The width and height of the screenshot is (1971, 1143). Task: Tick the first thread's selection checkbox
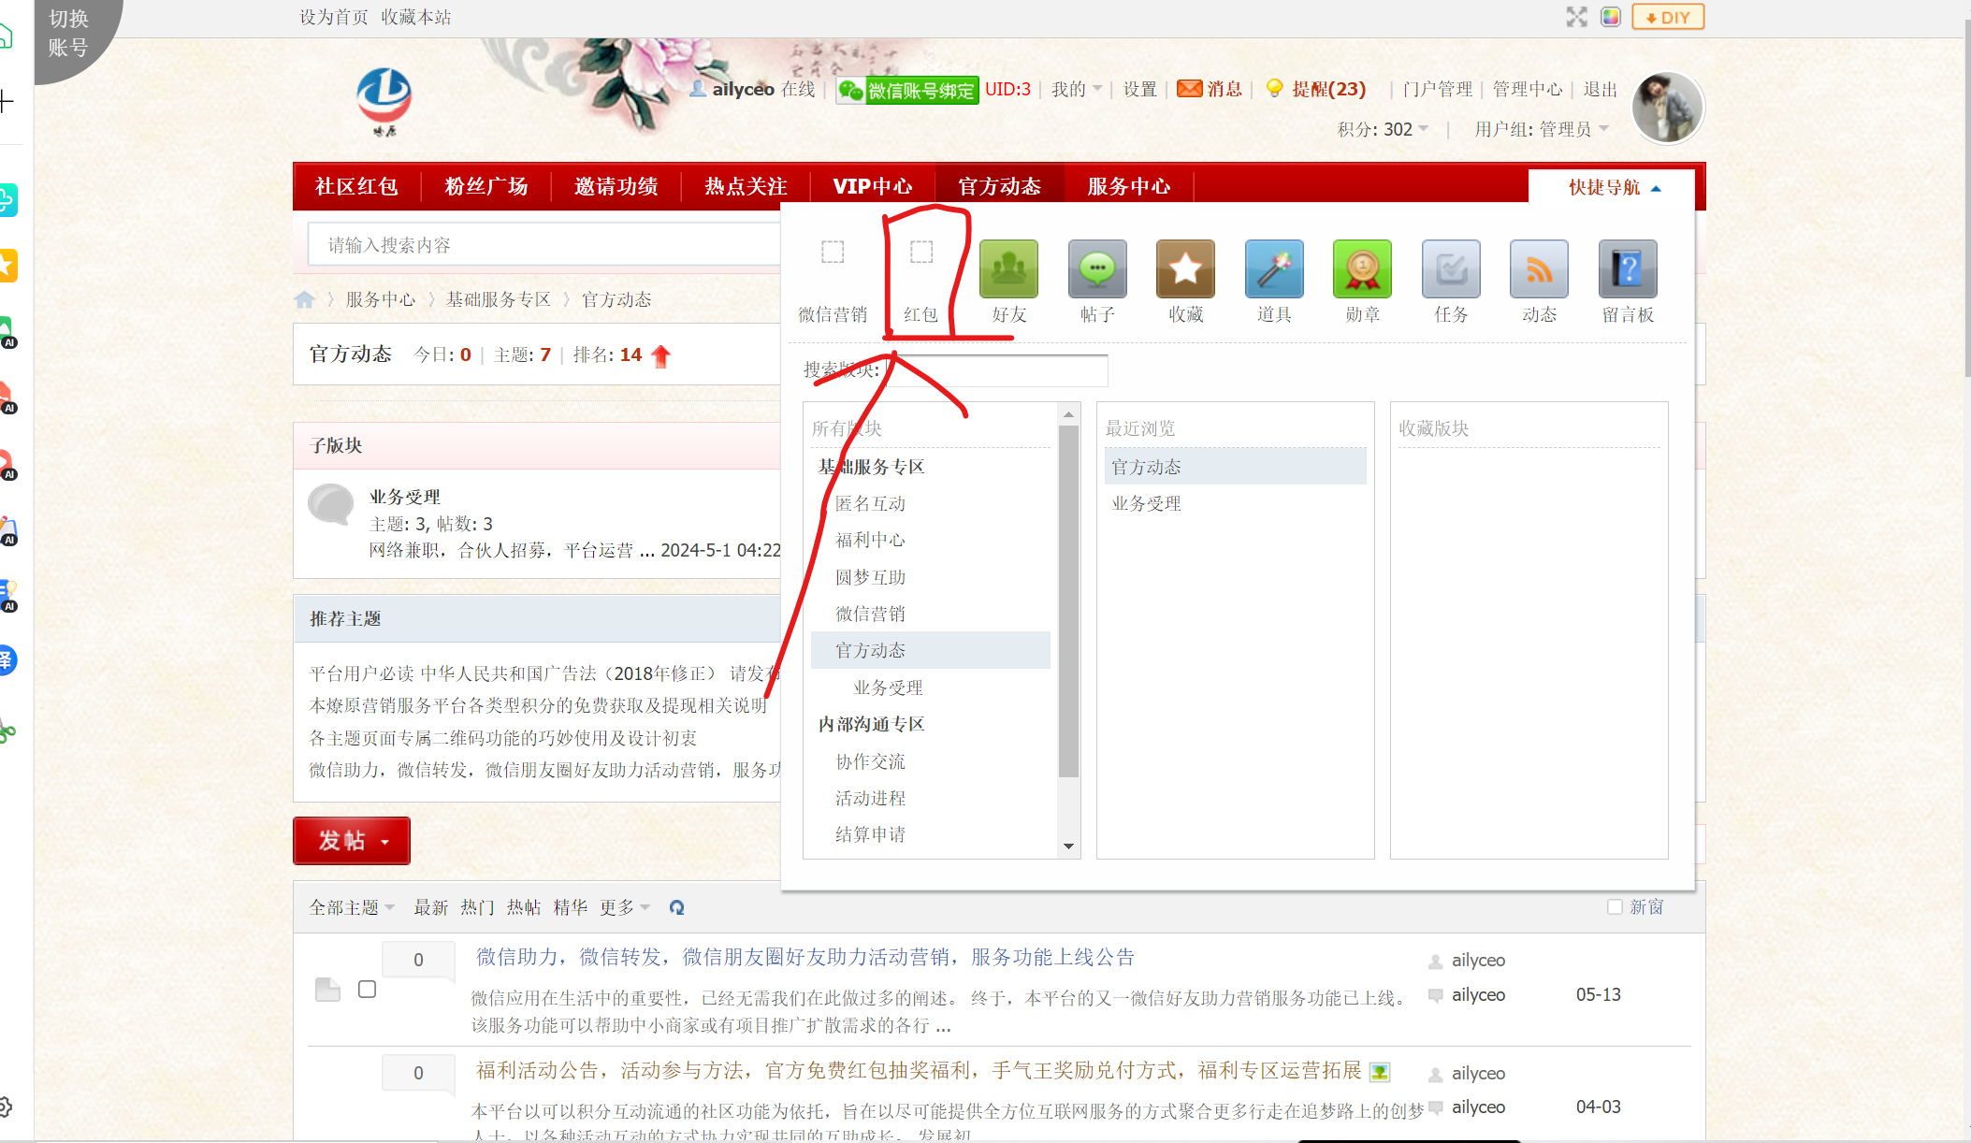point(367,989)
